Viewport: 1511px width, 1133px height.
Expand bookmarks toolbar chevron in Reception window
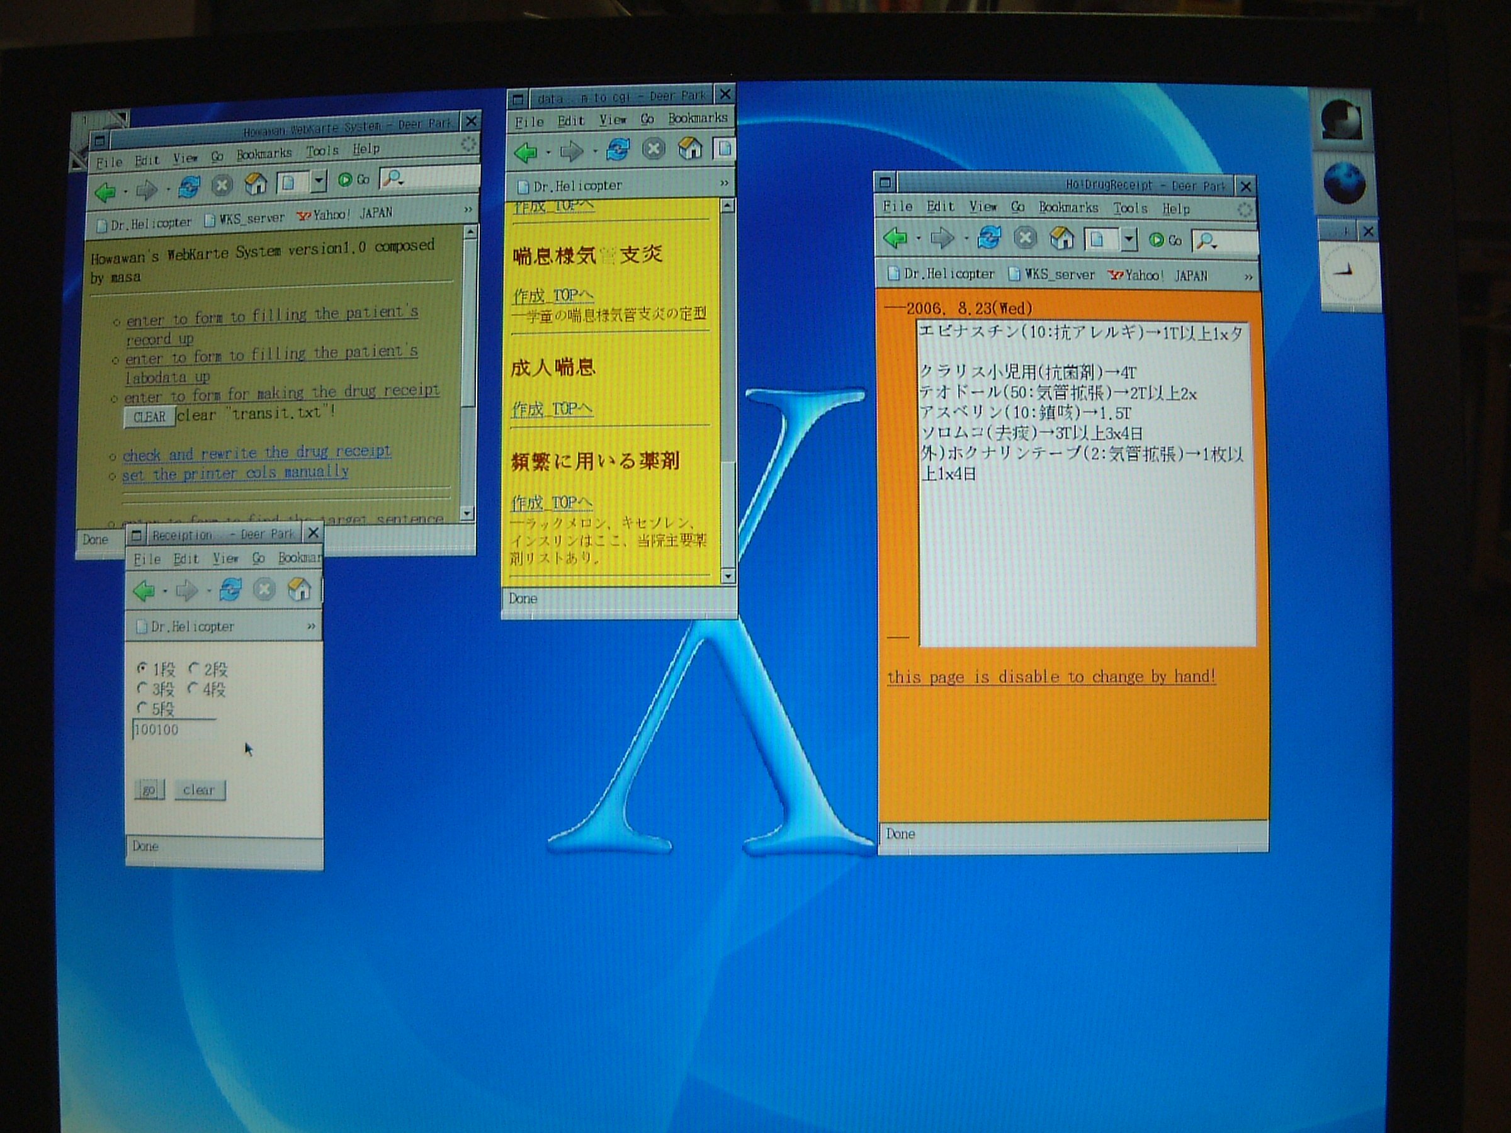coord(312,626)
